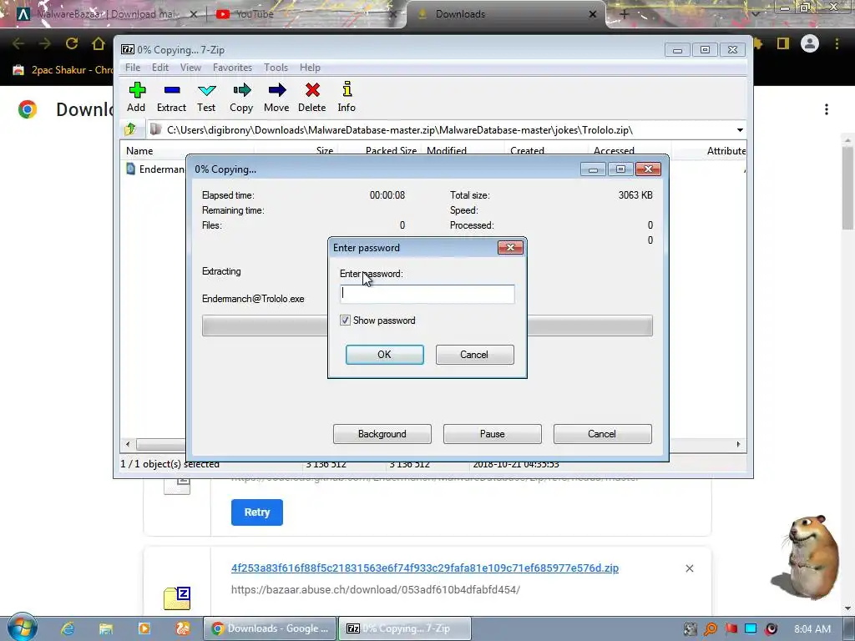855x641 pixels.
Task: Click the Info toolbar icon
Action: pos(347,97)
